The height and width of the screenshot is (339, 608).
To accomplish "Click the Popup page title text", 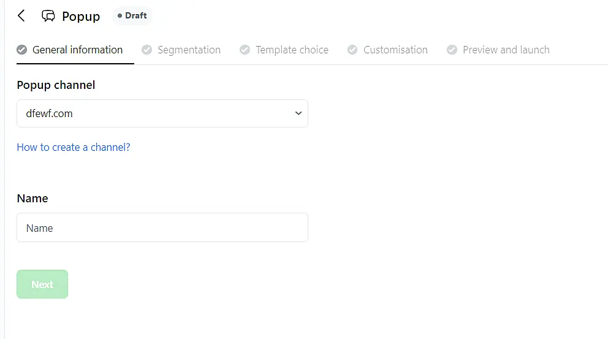I will 81,17.
